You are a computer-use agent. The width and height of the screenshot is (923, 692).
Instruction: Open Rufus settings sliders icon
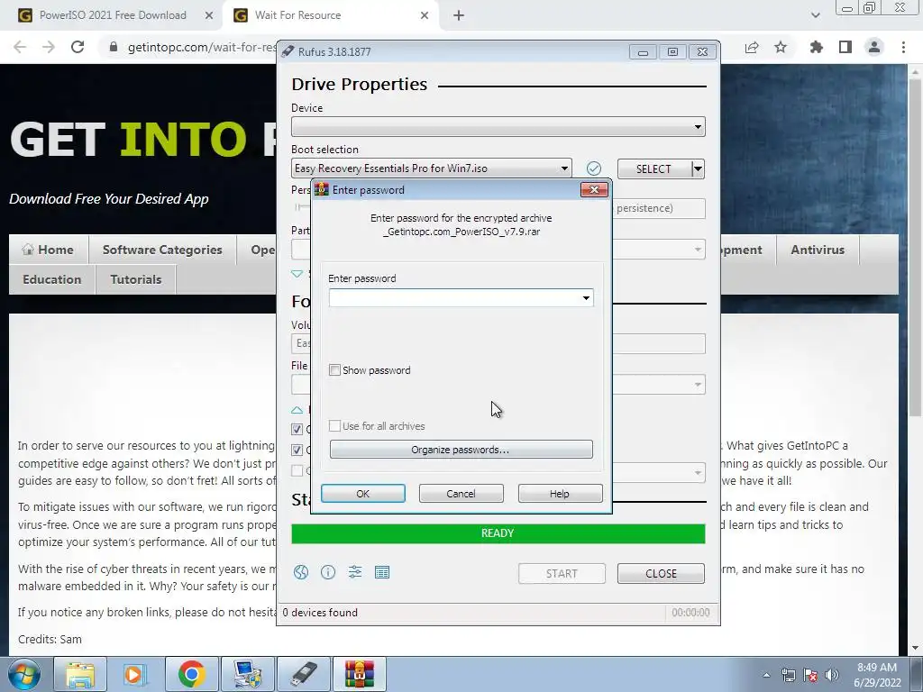click(355, 572)
